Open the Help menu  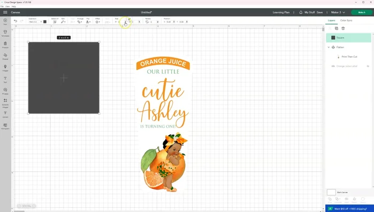point(13,6)
